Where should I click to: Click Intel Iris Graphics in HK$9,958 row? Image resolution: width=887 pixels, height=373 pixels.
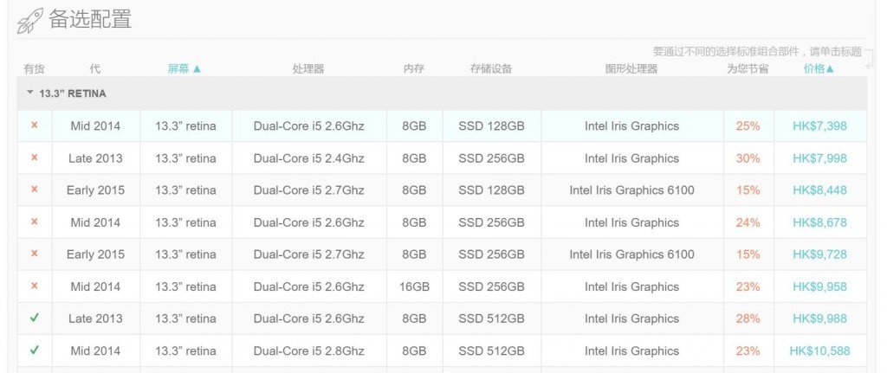[631, 286]
